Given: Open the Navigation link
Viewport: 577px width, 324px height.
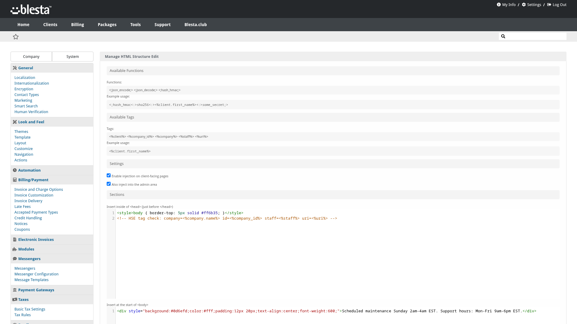Looking at the screenshot, I should point(24,154).
